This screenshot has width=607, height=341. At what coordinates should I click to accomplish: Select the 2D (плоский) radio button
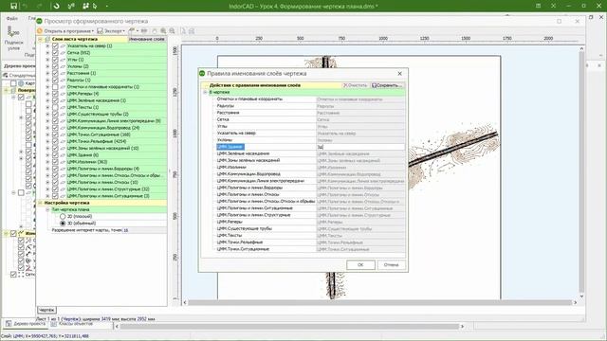tap(63, 217)
